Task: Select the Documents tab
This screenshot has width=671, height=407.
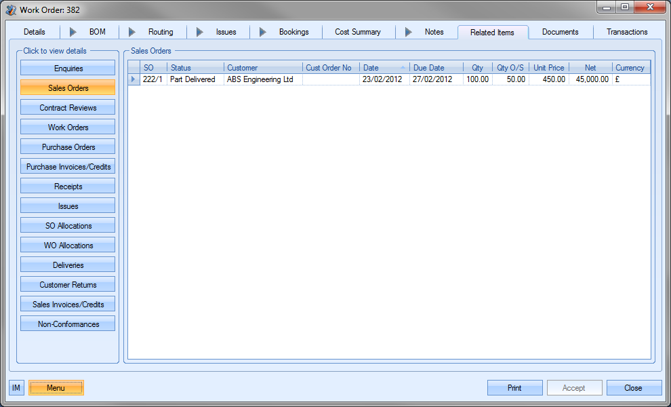Action: click(x=560, y=32)
